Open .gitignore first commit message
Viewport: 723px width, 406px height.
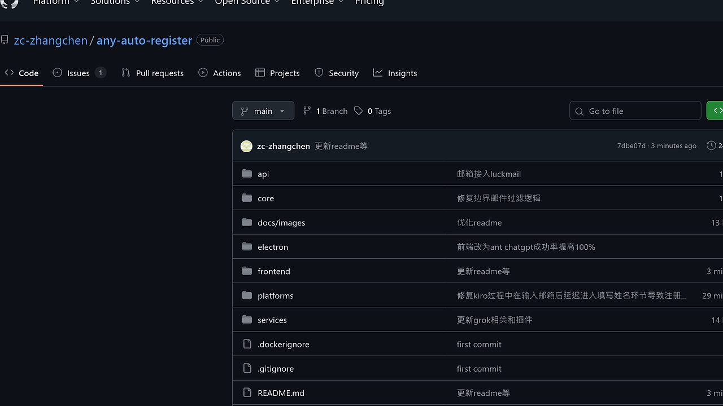(x=479, y=368)
